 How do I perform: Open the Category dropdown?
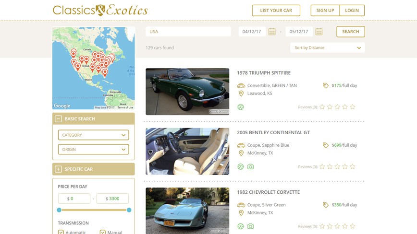tap(94, 135)
